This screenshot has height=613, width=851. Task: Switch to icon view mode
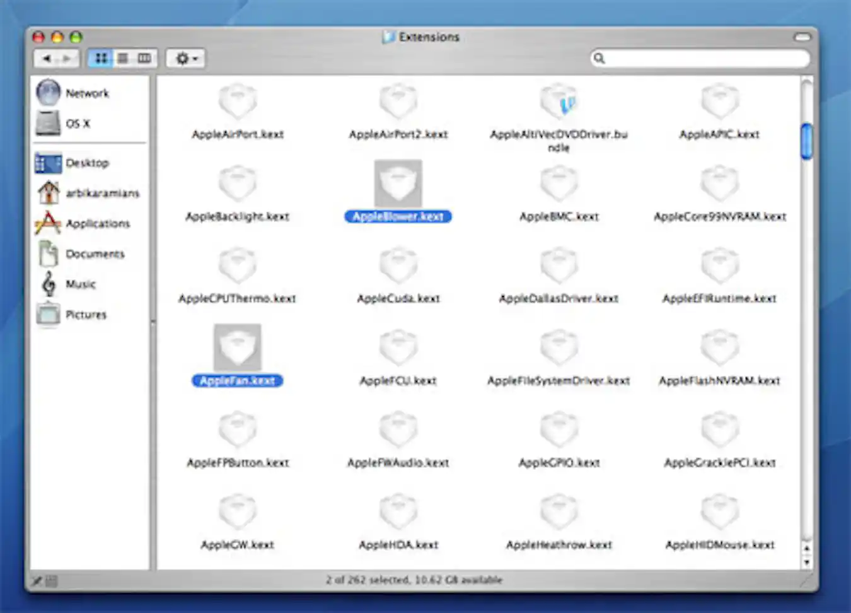(101, 58)
